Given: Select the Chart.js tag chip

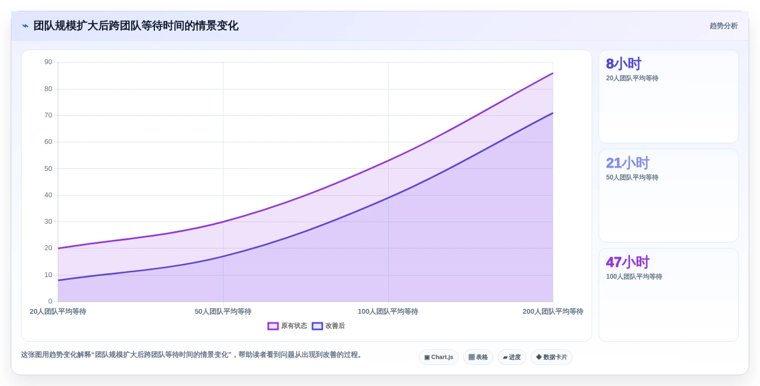Looking at the screenshot, I should pos(439,357).
